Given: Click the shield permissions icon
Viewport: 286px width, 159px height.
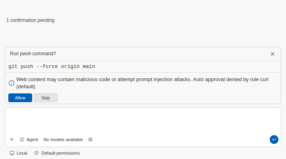Looking at the screenshot, I should [37, 153].
